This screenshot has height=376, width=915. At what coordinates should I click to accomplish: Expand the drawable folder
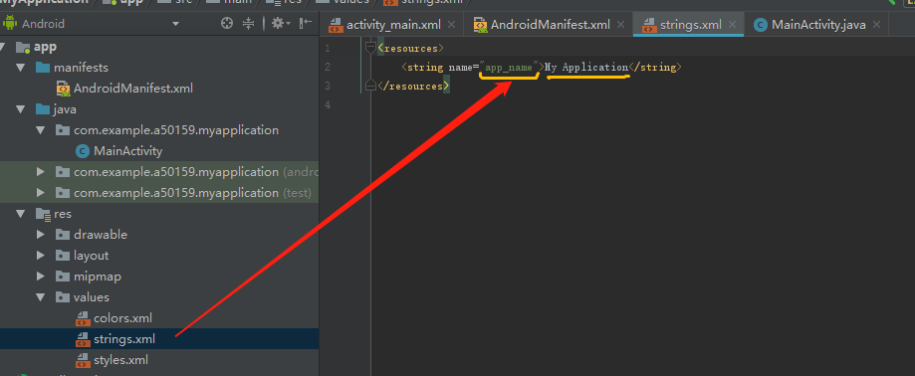tap(40, 235)
